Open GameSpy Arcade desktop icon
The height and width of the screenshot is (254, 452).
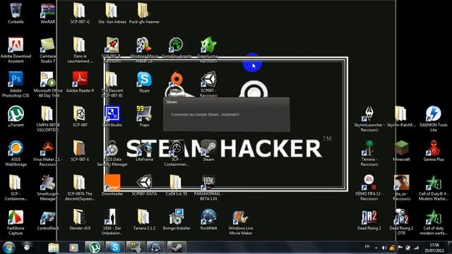(177, 48)
